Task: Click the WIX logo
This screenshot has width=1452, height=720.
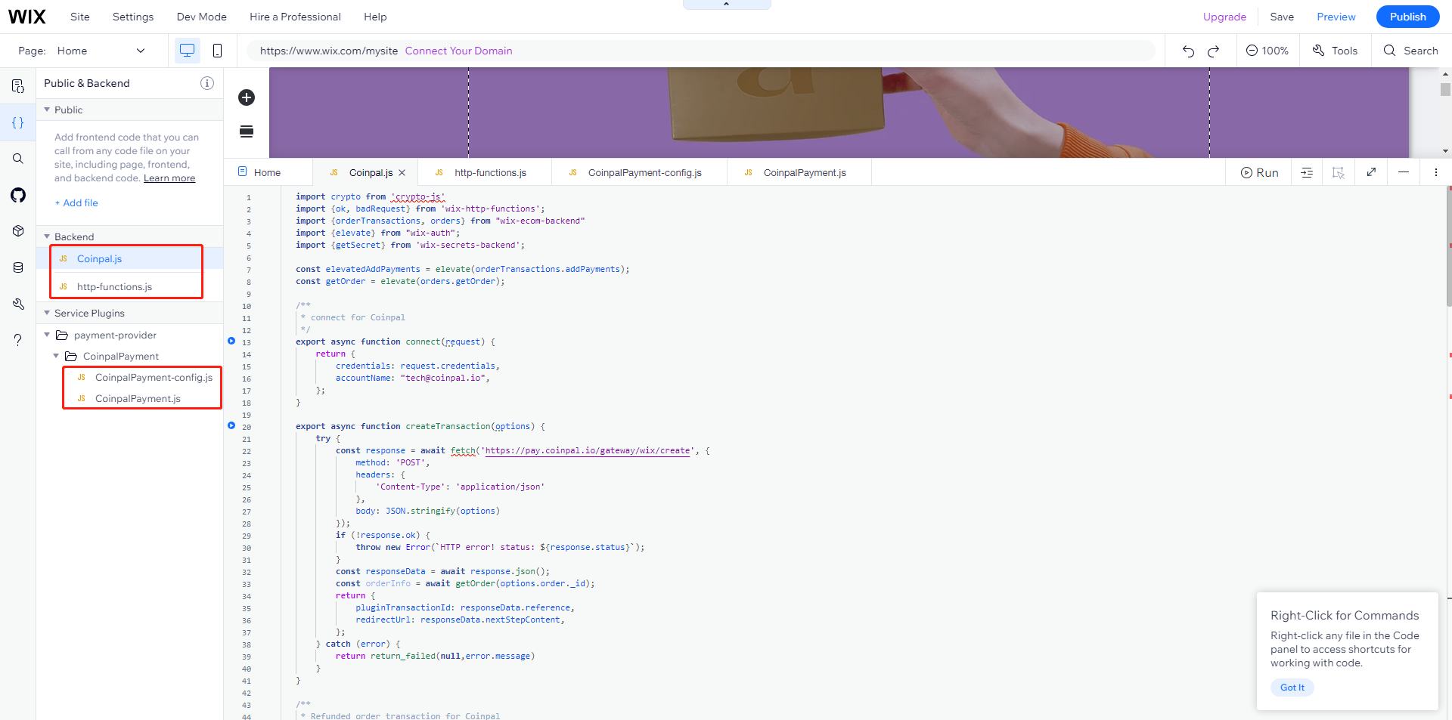Action: [27, 17]
